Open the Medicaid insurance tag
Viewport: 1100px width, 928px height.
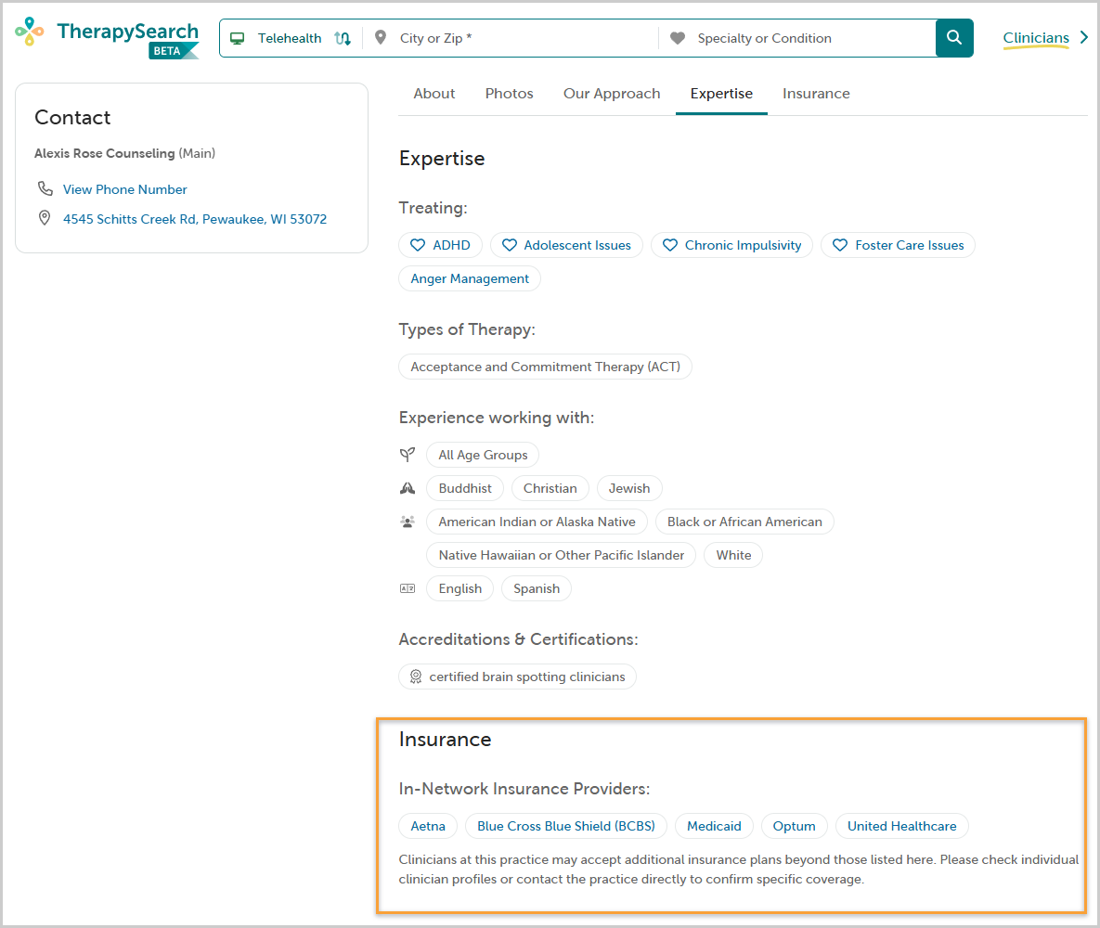click(714, 826)
